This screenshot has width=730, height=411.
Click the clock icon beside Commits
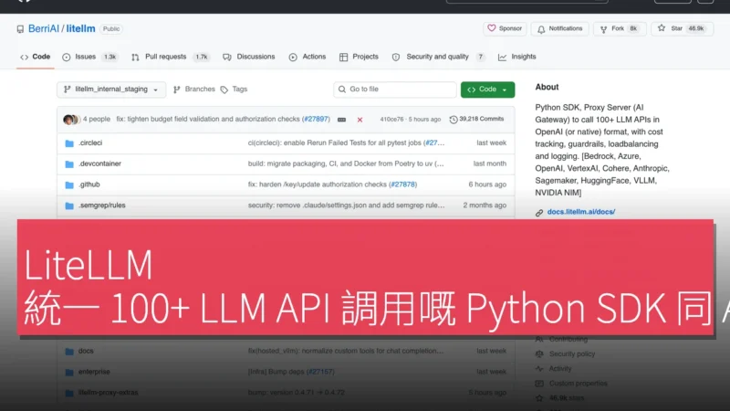click(x=454, y=120)
